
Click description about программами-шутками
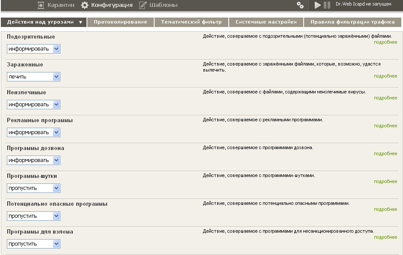[259, 175]
